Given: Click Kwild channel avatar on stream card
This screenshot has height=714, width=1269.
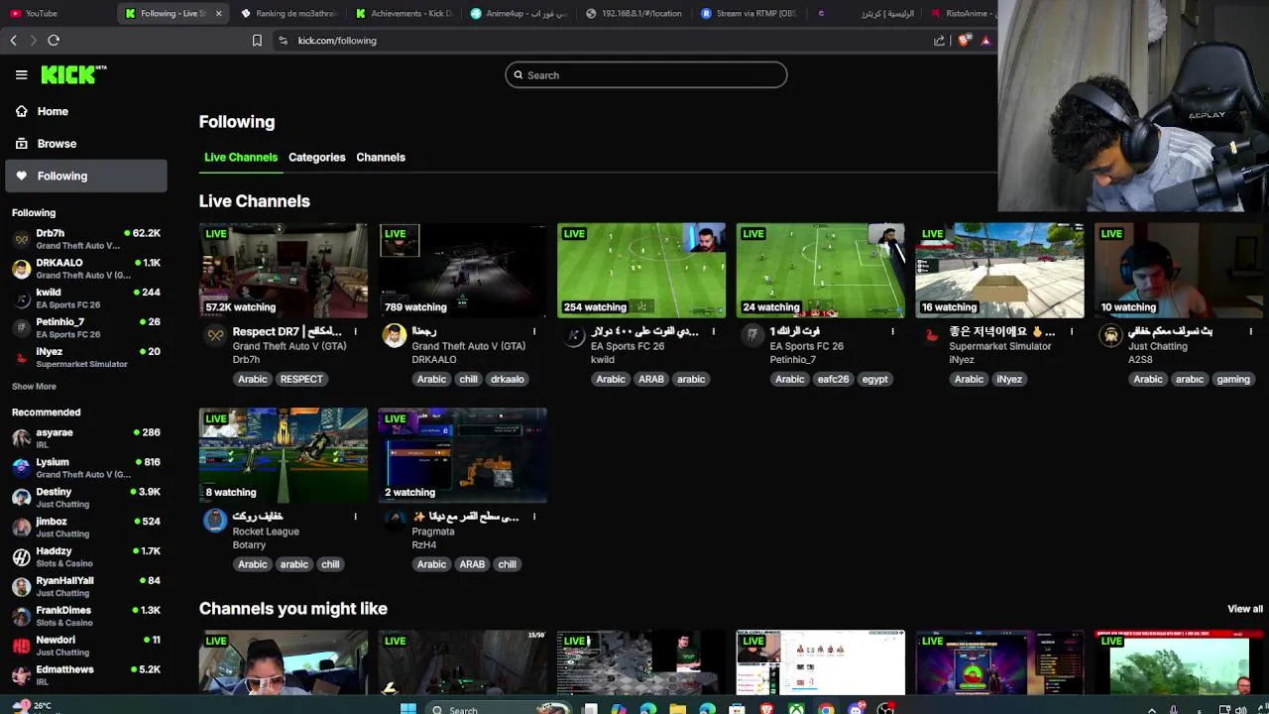Looking at the screenshot, I should [574, 335].
